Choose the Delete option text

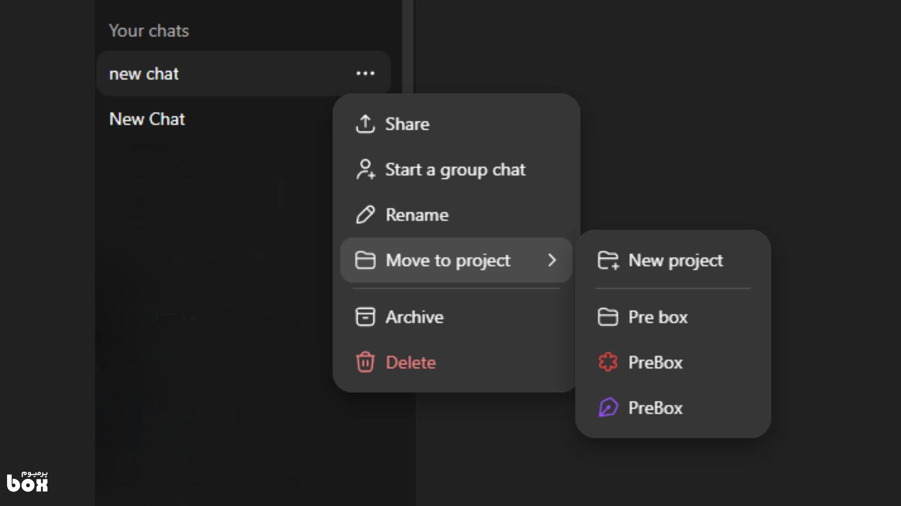411,362
